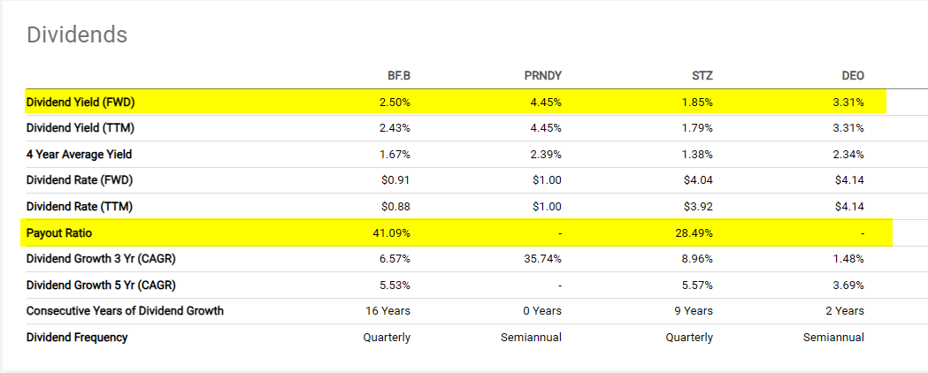
Task: Select the 16 Years cell for BF.B
Action: click(387, 311)
